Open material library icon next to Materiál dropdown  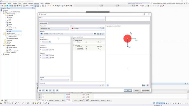95,34
